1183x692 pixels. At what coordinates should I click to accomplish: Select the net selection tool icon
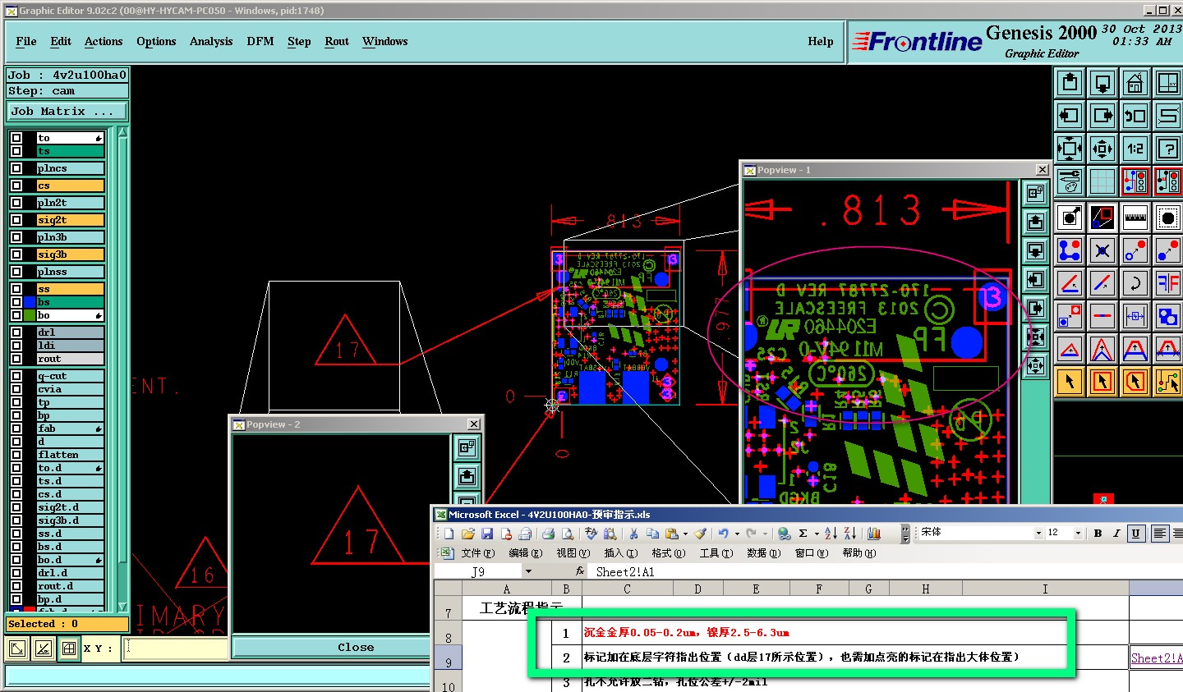coord(1167,382)
